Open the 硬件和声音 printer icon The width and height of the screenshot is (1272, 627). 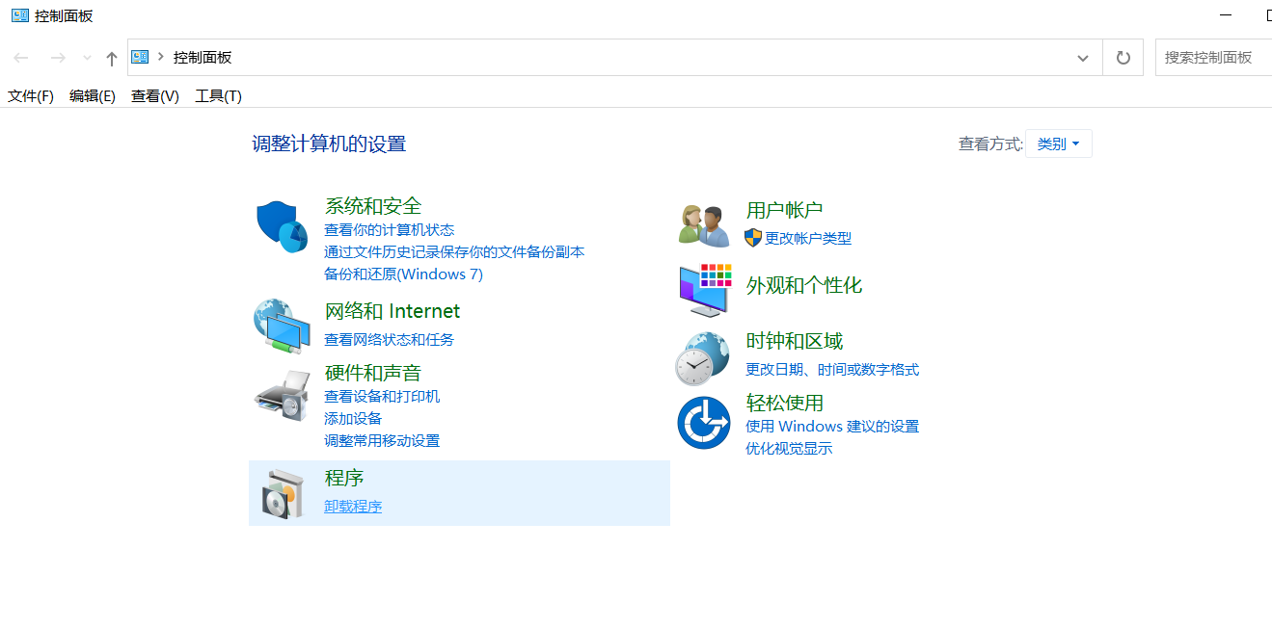pos(282,395)
